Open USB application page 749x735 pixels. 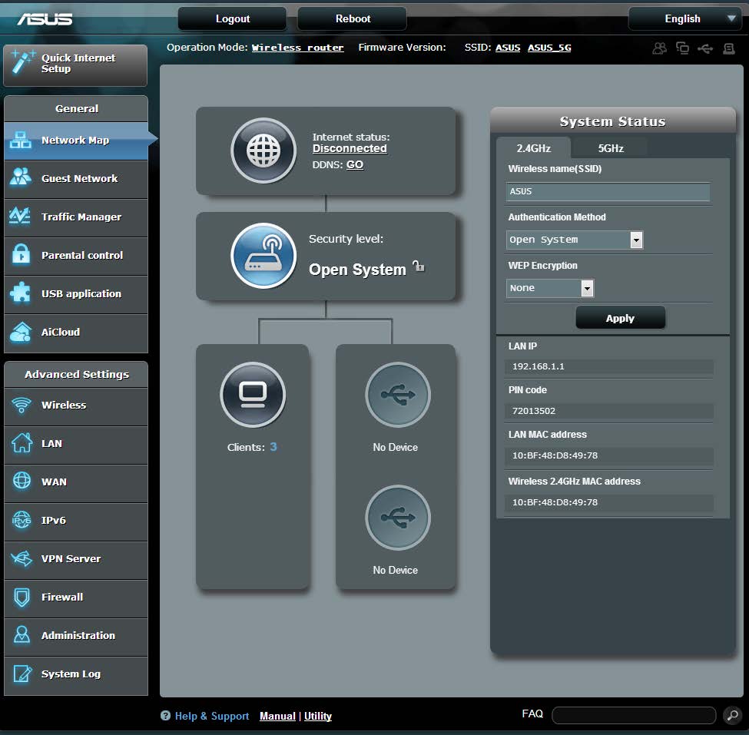point(75,293)
